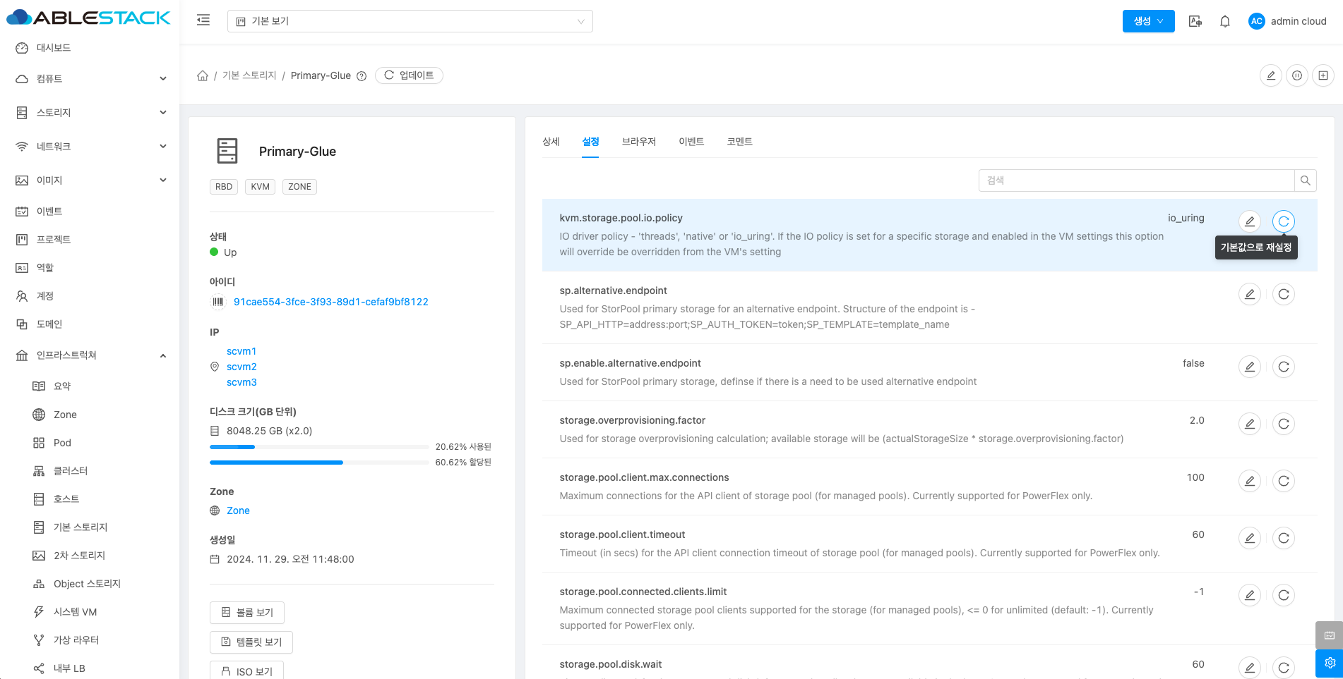Screen dimensions: 1343x679
Task: Open the 생성 create dropdown button
Action: (1148, 21)
